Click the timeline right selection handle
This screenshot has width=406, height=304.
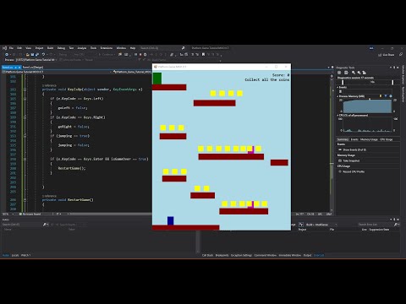(x=392, y=82)
